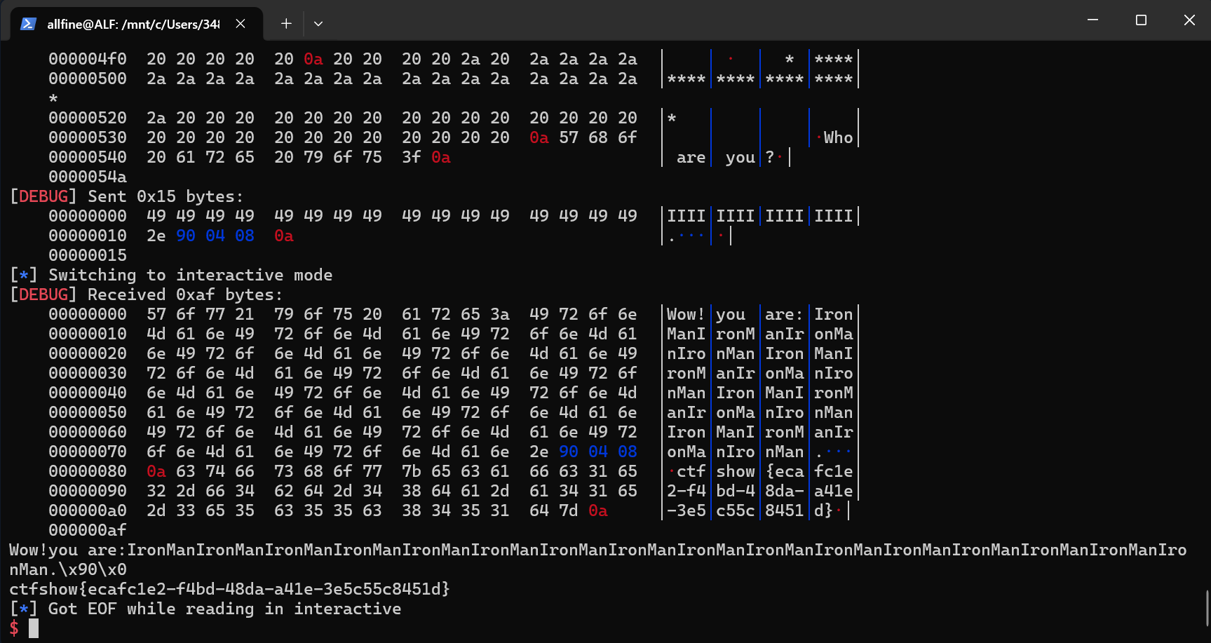The width and height of the screenshot is (1211, 643).
Task: Click the 'Wow!you are:IronMan...' output line
Action: point(597,550)
